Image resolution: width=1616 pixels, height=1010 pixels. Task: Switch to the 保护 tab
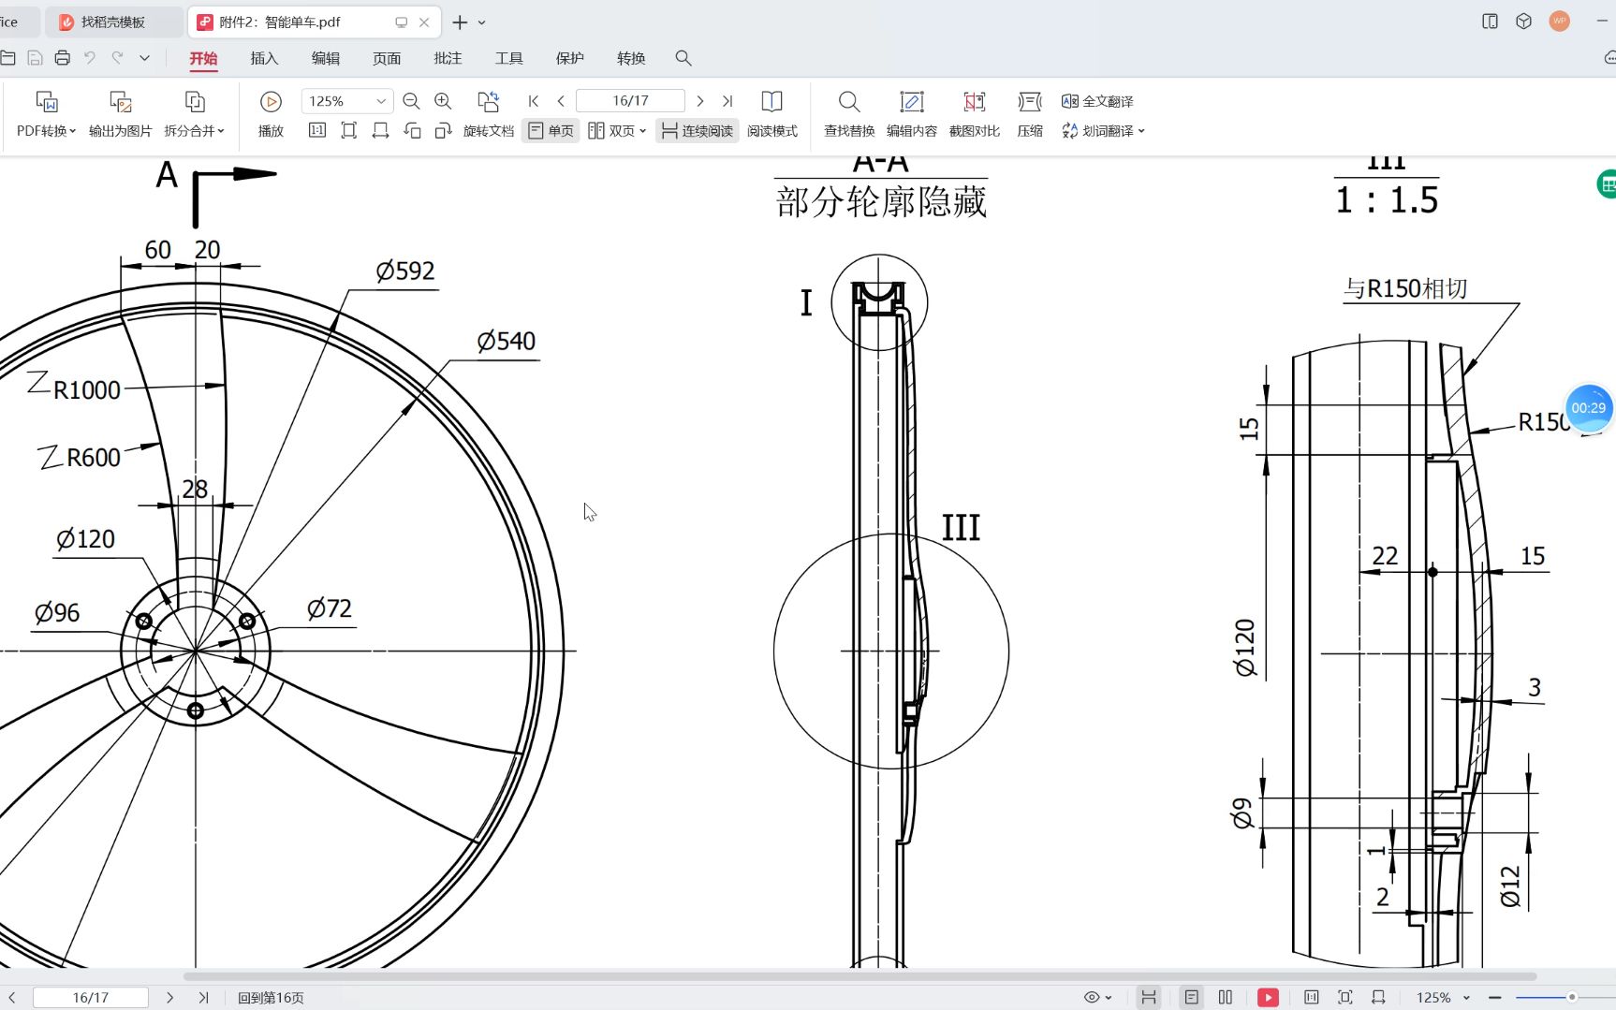tap(570, 58)
